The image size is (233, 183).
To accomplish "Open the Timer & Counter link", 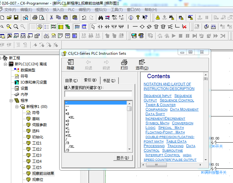I will pos(160,105).
